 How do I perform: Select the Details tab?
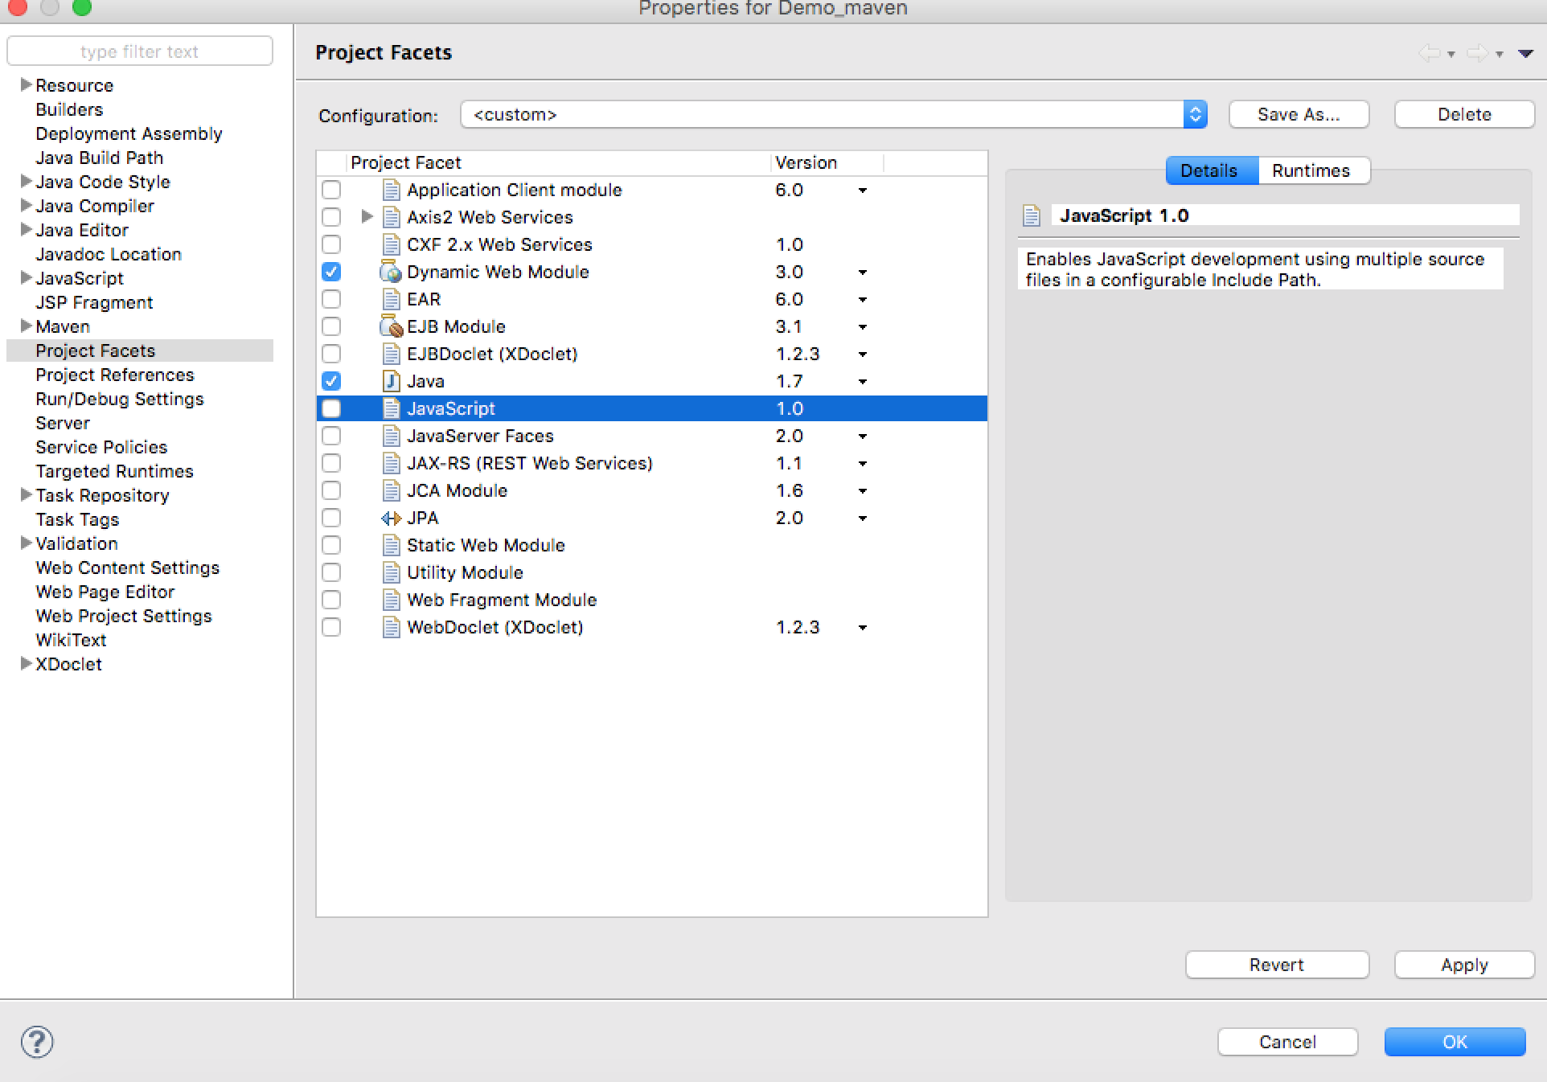(1208, 170)
